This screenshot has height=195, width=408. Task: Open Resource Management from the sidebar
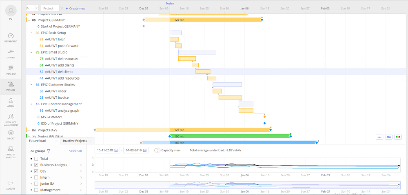[11, 120]
